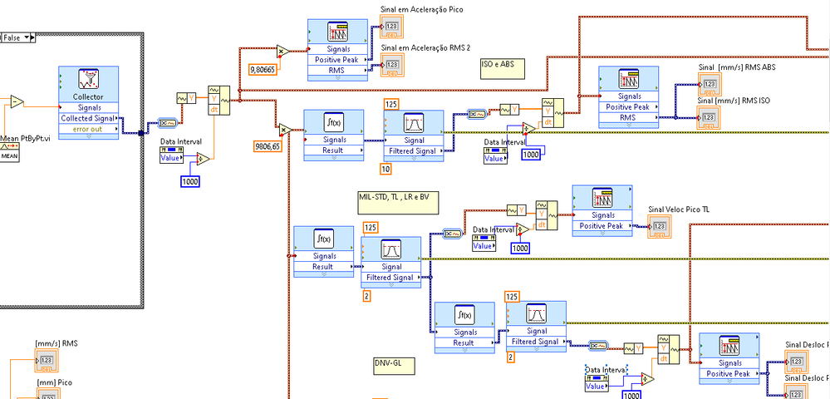Click the Integral VI icon right of 9806,65
The height and width of the screenshot is (399, 830).
[333, 123]
